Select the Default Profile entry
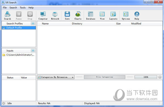Image resolution: width=164 pixels, height=107 pixels. click(19, 28)
